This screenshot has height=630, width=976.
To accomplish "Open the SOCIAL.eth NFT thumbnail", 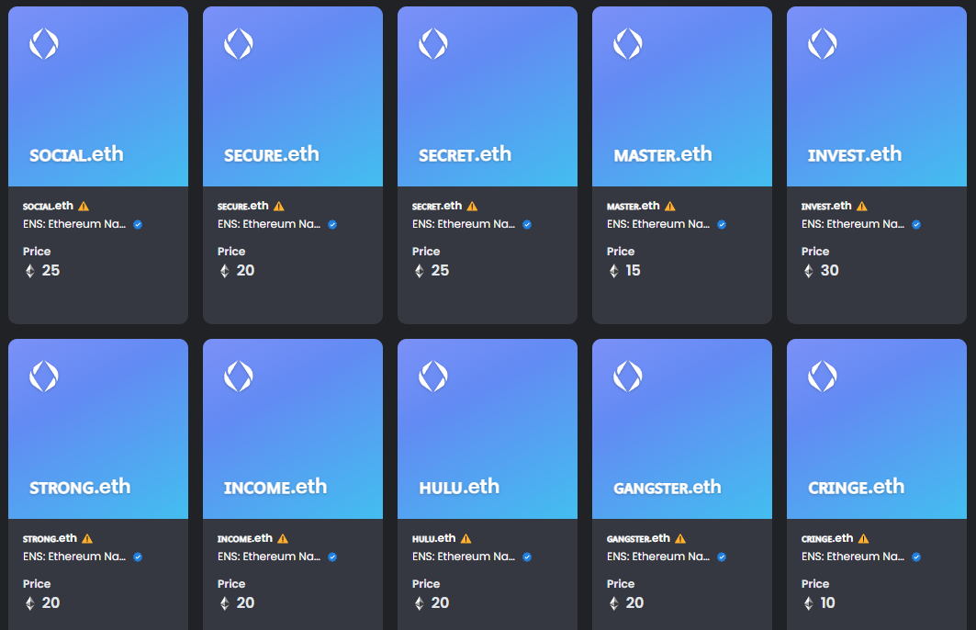I will pos(98,96).
